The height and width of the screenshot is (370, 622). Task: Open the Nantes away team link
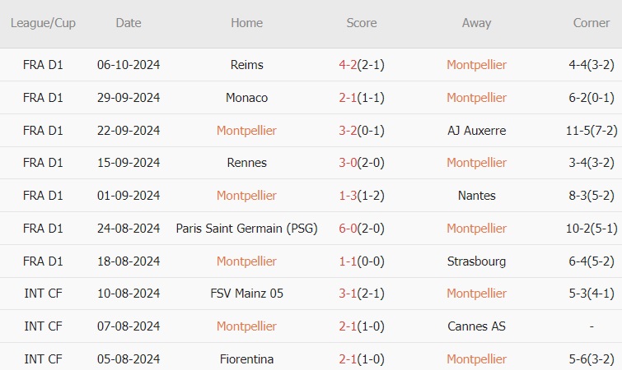(x=476, y=196)
